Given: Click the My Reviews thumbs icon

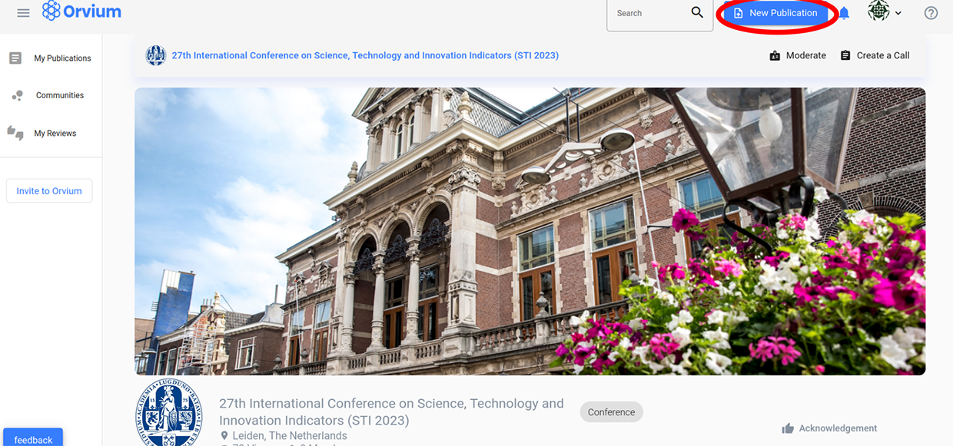Looking at the screenshot, I should [15, 133].
